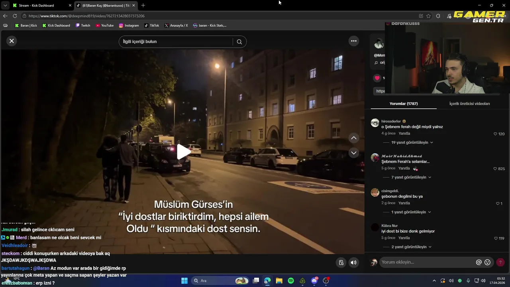The image size is (510, 287).
Task: Open the 'Kick Dashboard' bookmark
Action: 56,26
